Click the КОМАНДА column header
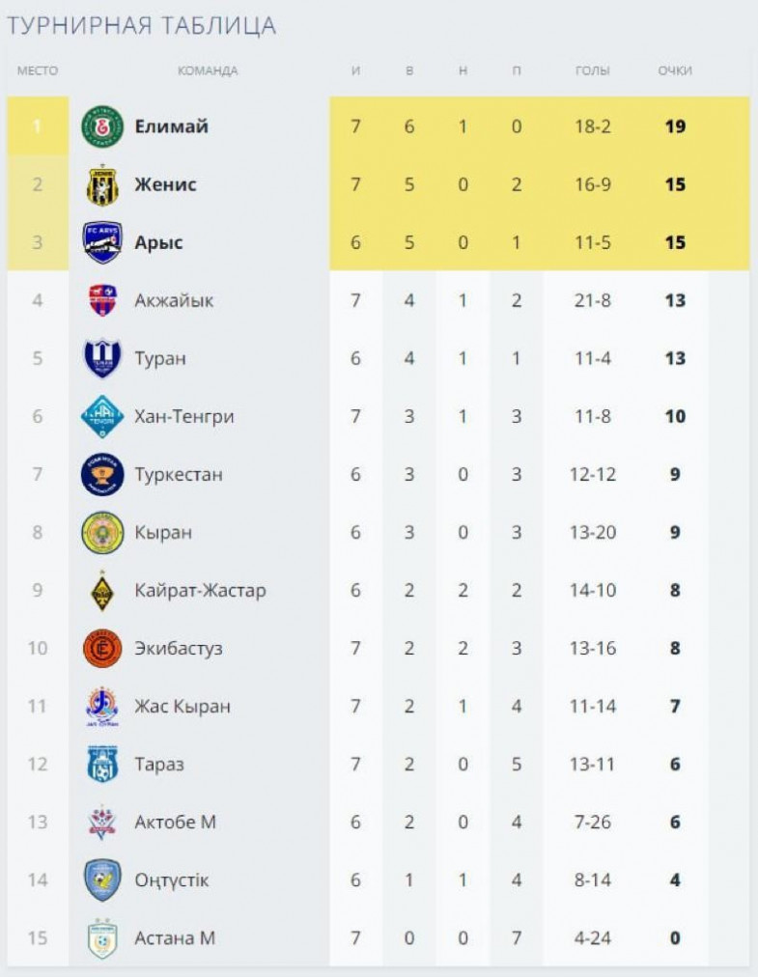 tap(208, 70)
